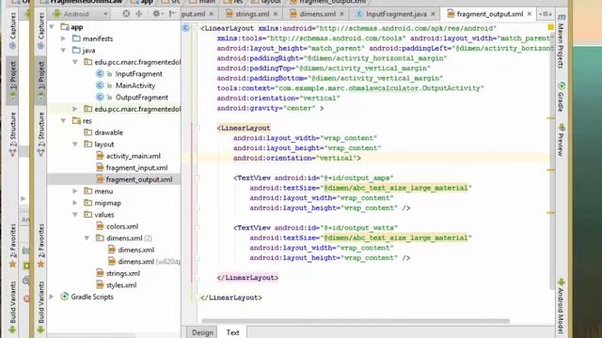Click the blue class gutter icon beside root LinearLayout

click(x=186, y=27)
